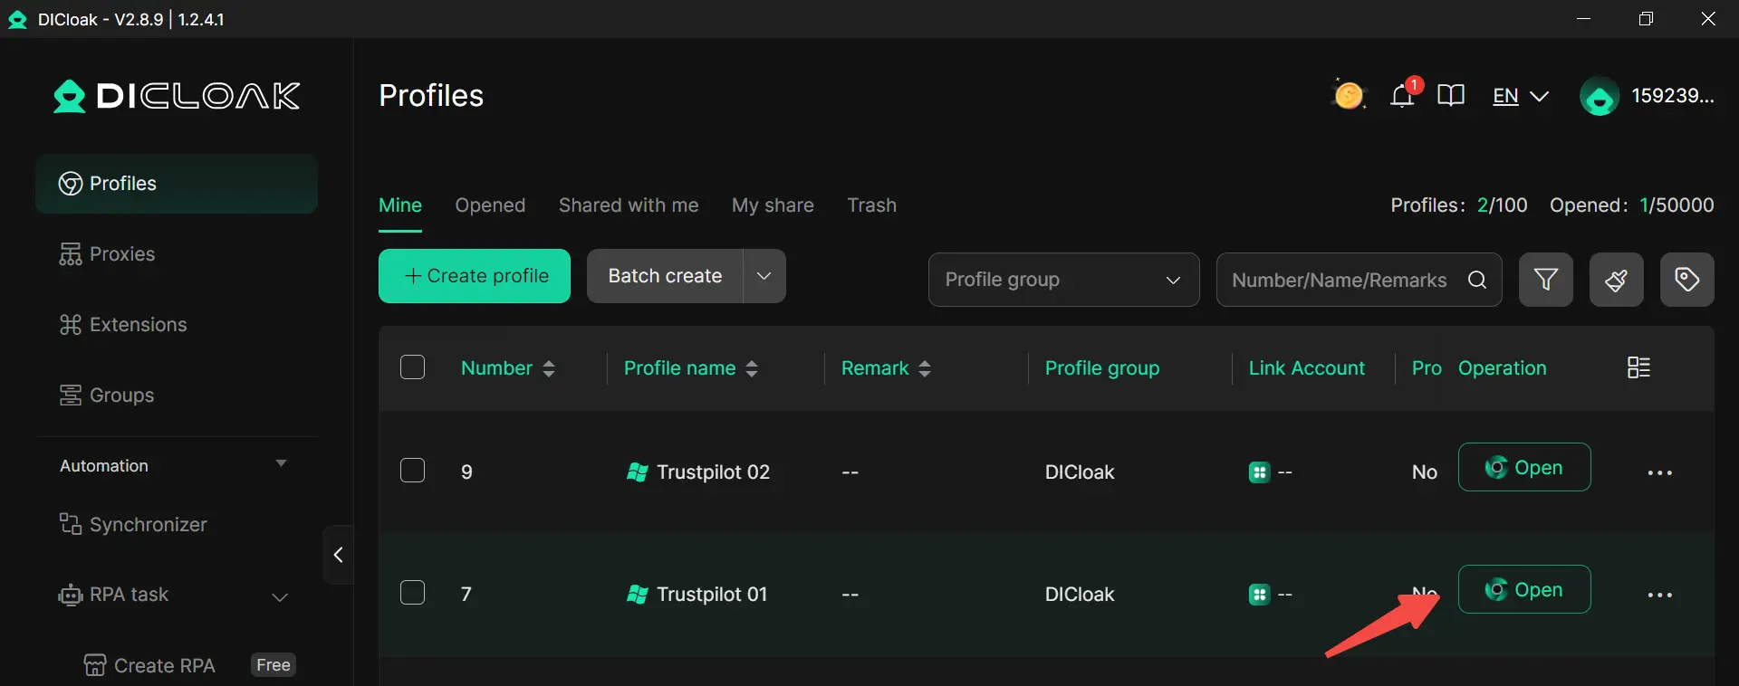Switch to the Opened tab
This screenshot has height=686, width=1739.
click(490, 205)
